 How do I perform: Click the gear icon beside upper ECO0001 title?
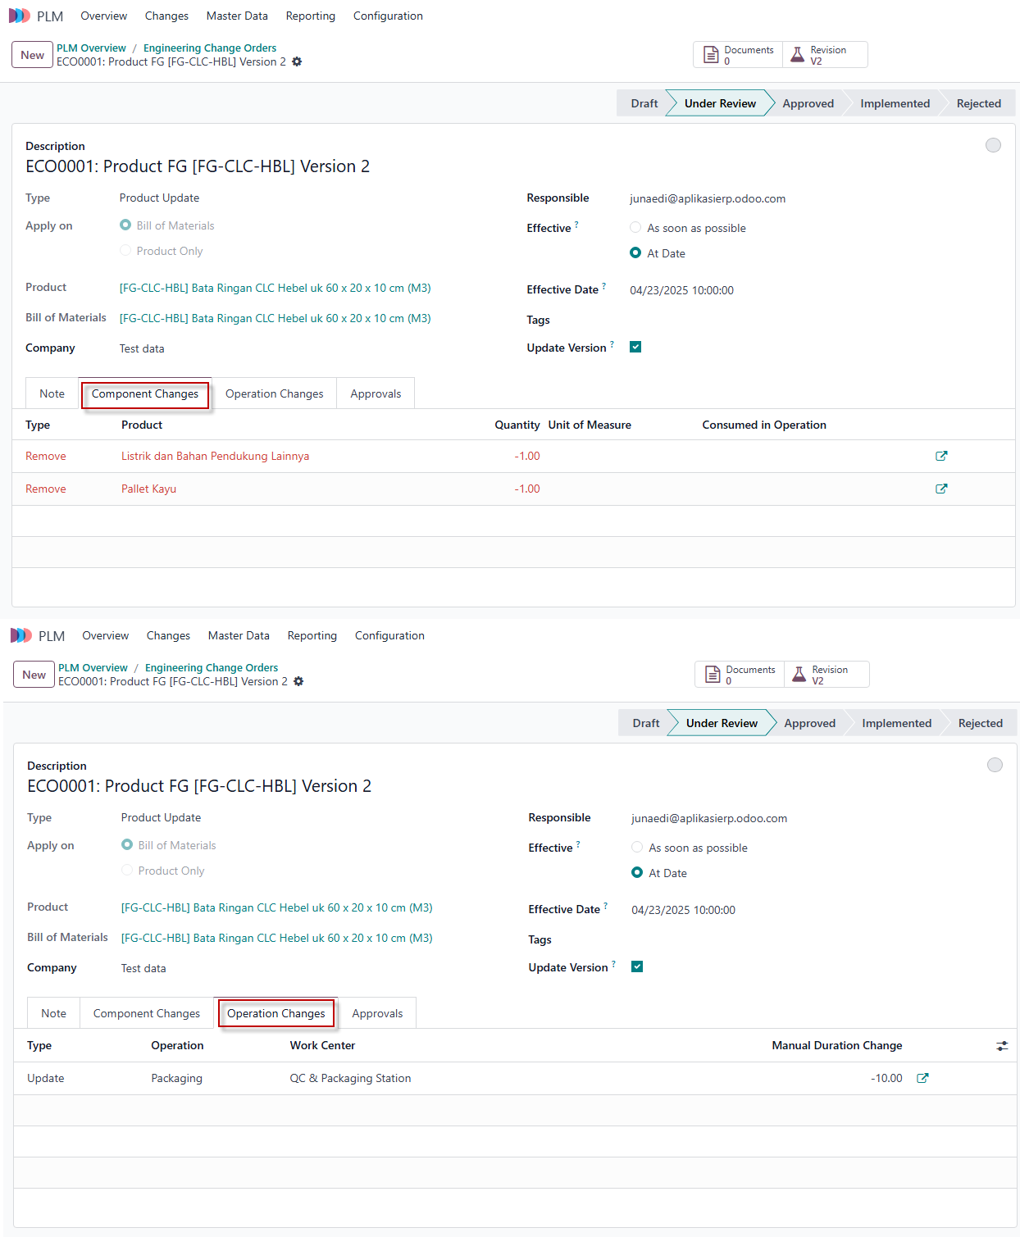point(297,61)
